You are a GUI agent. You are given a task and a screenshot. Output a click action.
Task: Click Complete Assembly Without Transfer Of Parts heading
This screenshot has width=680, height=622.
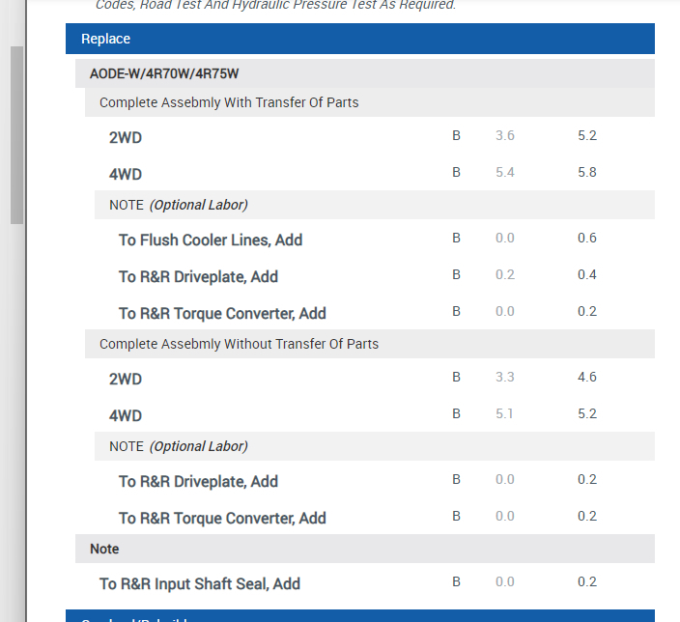239,344
